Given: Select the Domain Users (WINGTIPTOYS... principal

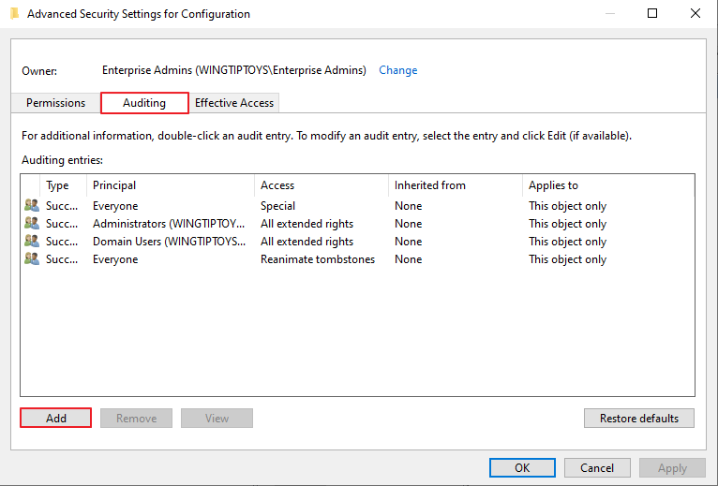Looking at the screenshot, I should click(x=169, y=242).
